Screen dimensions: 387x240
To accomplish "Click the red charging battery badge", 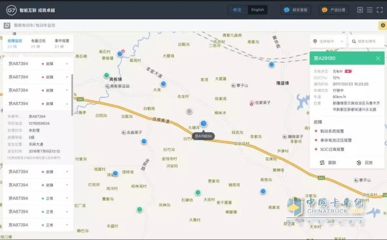I will 348,72.
